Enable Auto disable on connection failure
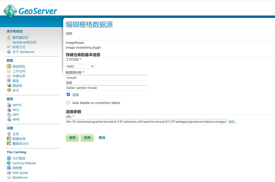 [x=68, y=103]
